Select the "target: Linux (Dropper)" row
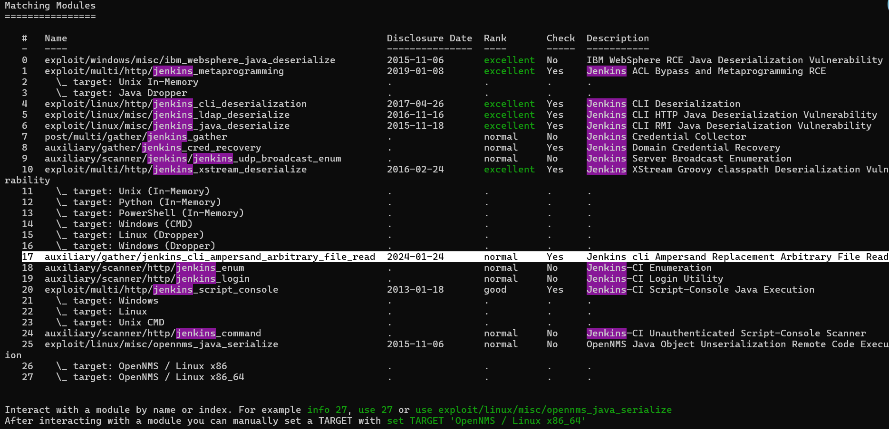 (x=130, y=235)
